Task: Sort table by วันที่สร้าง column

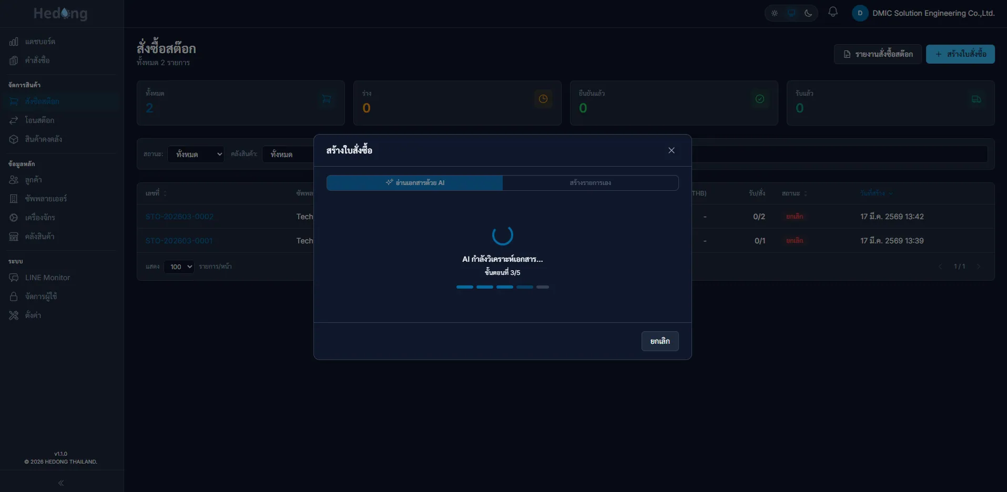Action: [x=876, y=193]
